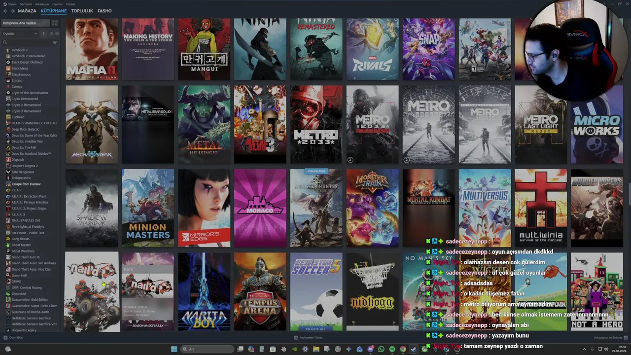This screenshot has height=355, width=631.
Task: Open the Nidhogg cover
Action: [x=372, y=292]
